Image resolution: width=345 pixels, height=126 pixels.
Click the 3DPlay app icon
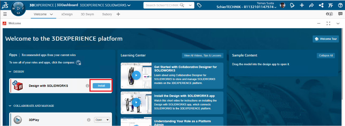point(18,120)
